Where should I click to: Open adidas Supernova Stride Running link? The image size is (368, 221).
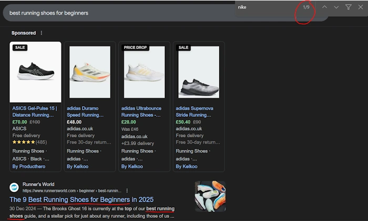195,112
